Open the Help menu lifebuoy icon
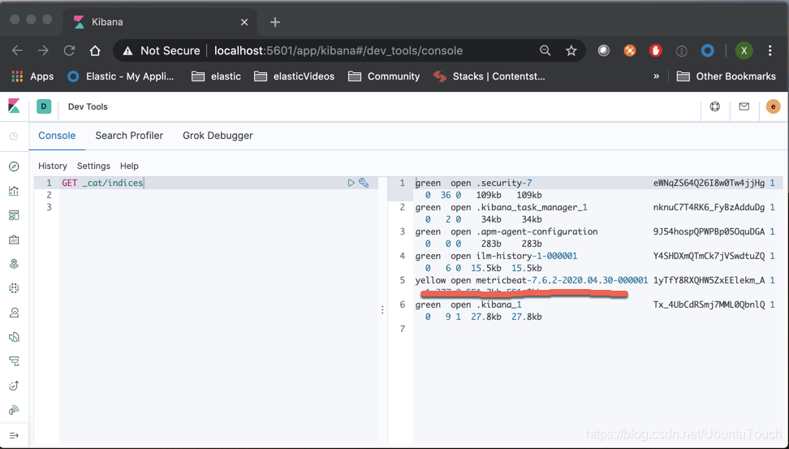Viewport: 789px width, 449px height. click(714, 106)
